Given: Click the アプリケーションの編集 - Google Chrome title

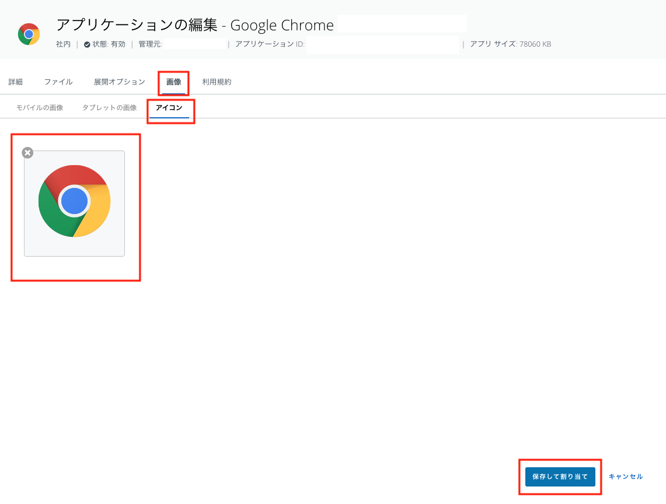Looking at the screenshot, I should [x=195, y=25].
